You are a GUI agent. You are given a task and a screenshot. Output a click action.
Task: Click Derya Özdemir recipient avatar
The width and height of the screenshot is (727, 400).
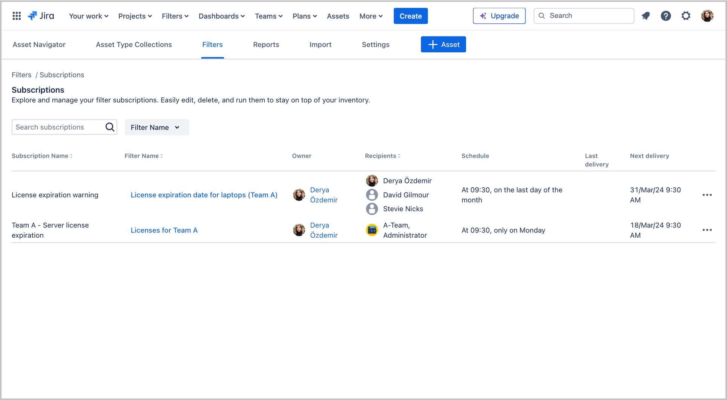(372, 181)
